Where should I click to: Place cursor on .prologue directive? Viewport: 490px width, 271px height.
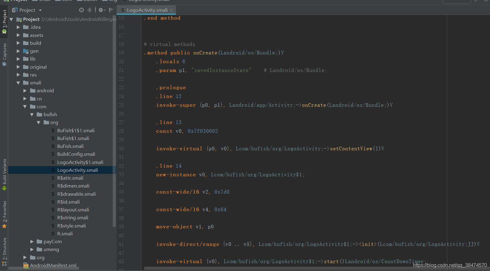[171, 88]
